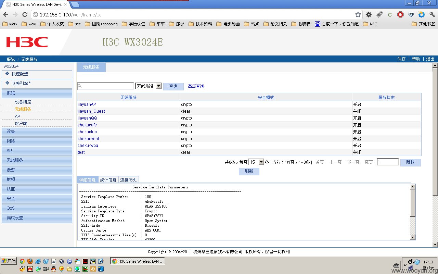This screenshot has height=274, width=438.
Task: Open the Chrome wrench menu
Action: point(432,14)
